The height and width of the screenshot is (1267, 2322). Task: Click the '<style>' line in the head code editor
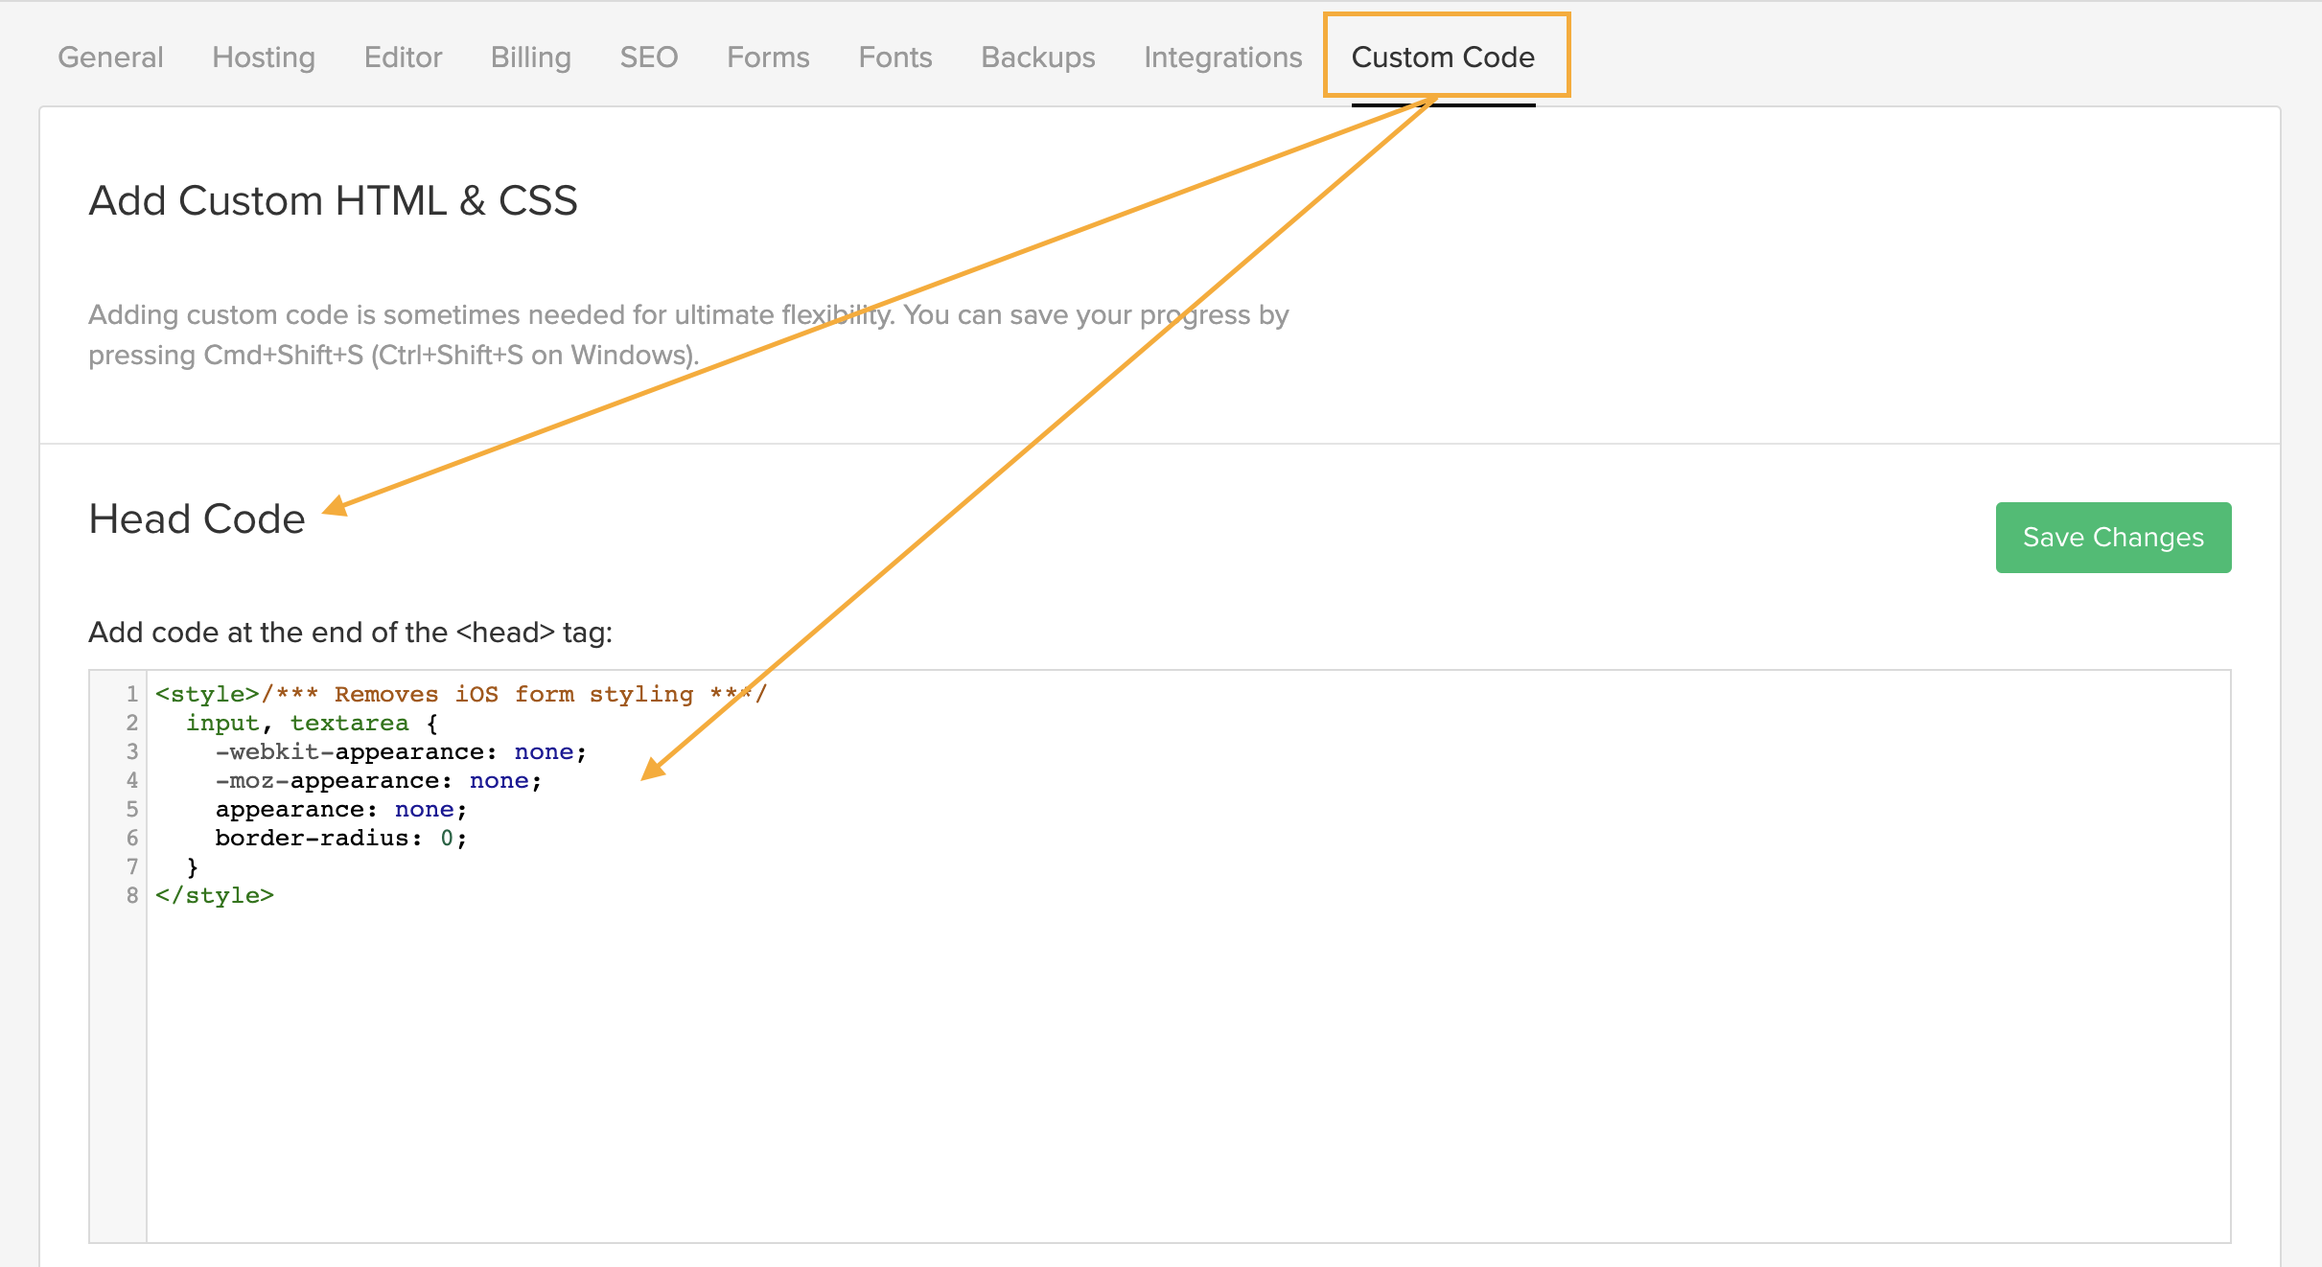coord(461,694)
